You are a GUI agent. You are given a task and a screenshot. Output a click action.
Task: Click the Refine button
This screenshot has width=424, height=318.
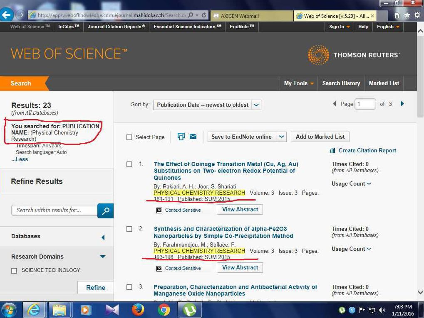pyautogui.click(x=96, y=288)
